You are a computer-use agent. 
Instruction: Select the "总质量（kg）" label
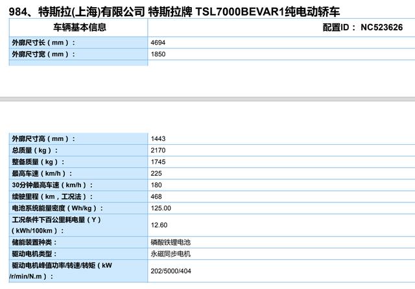tap(34, 150)
